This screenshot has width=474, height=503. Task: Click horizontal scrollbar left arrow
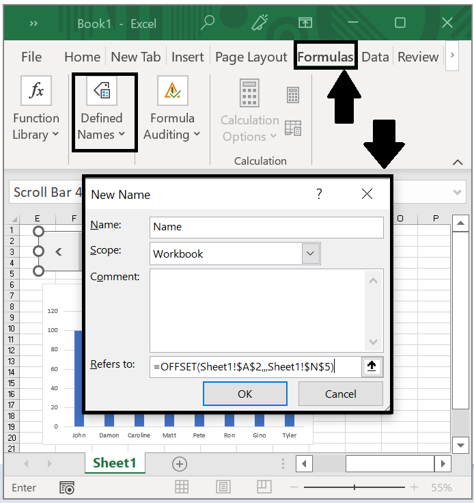pyautogui.click(x=304, y=463)
